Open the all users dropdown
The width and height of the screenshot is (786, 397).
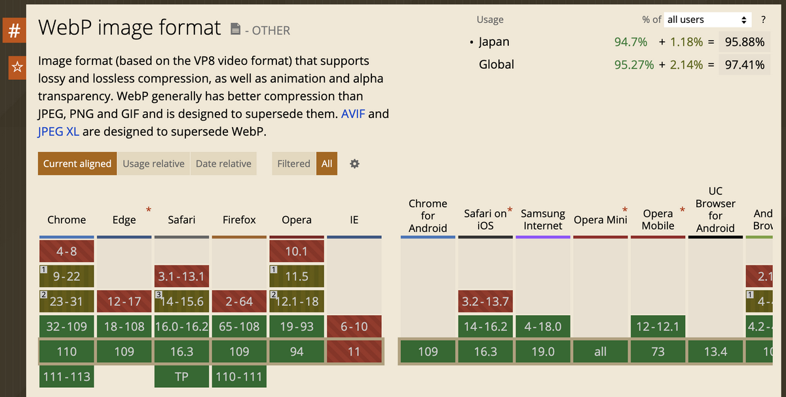[707, 20]
